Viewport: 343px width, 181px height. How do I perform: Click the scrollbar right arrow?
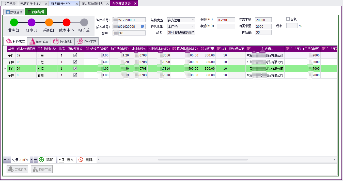click(x=335, y=160)
